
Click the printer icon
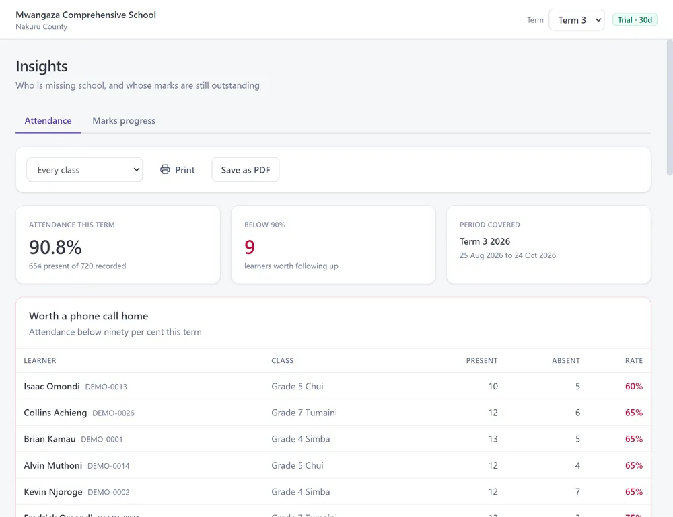click(x=165, y=170)
